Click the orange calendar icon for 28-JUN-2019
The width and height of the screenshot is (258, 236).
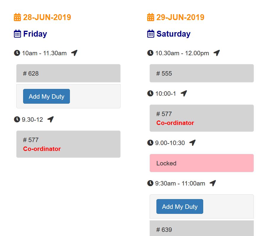tap(17, 17)
